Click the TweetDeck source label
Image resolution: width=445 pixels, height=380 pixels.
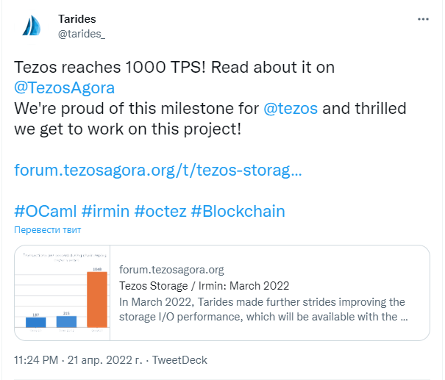[179, 360]
